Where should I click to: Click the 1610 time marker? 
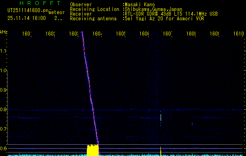(239, 34)
